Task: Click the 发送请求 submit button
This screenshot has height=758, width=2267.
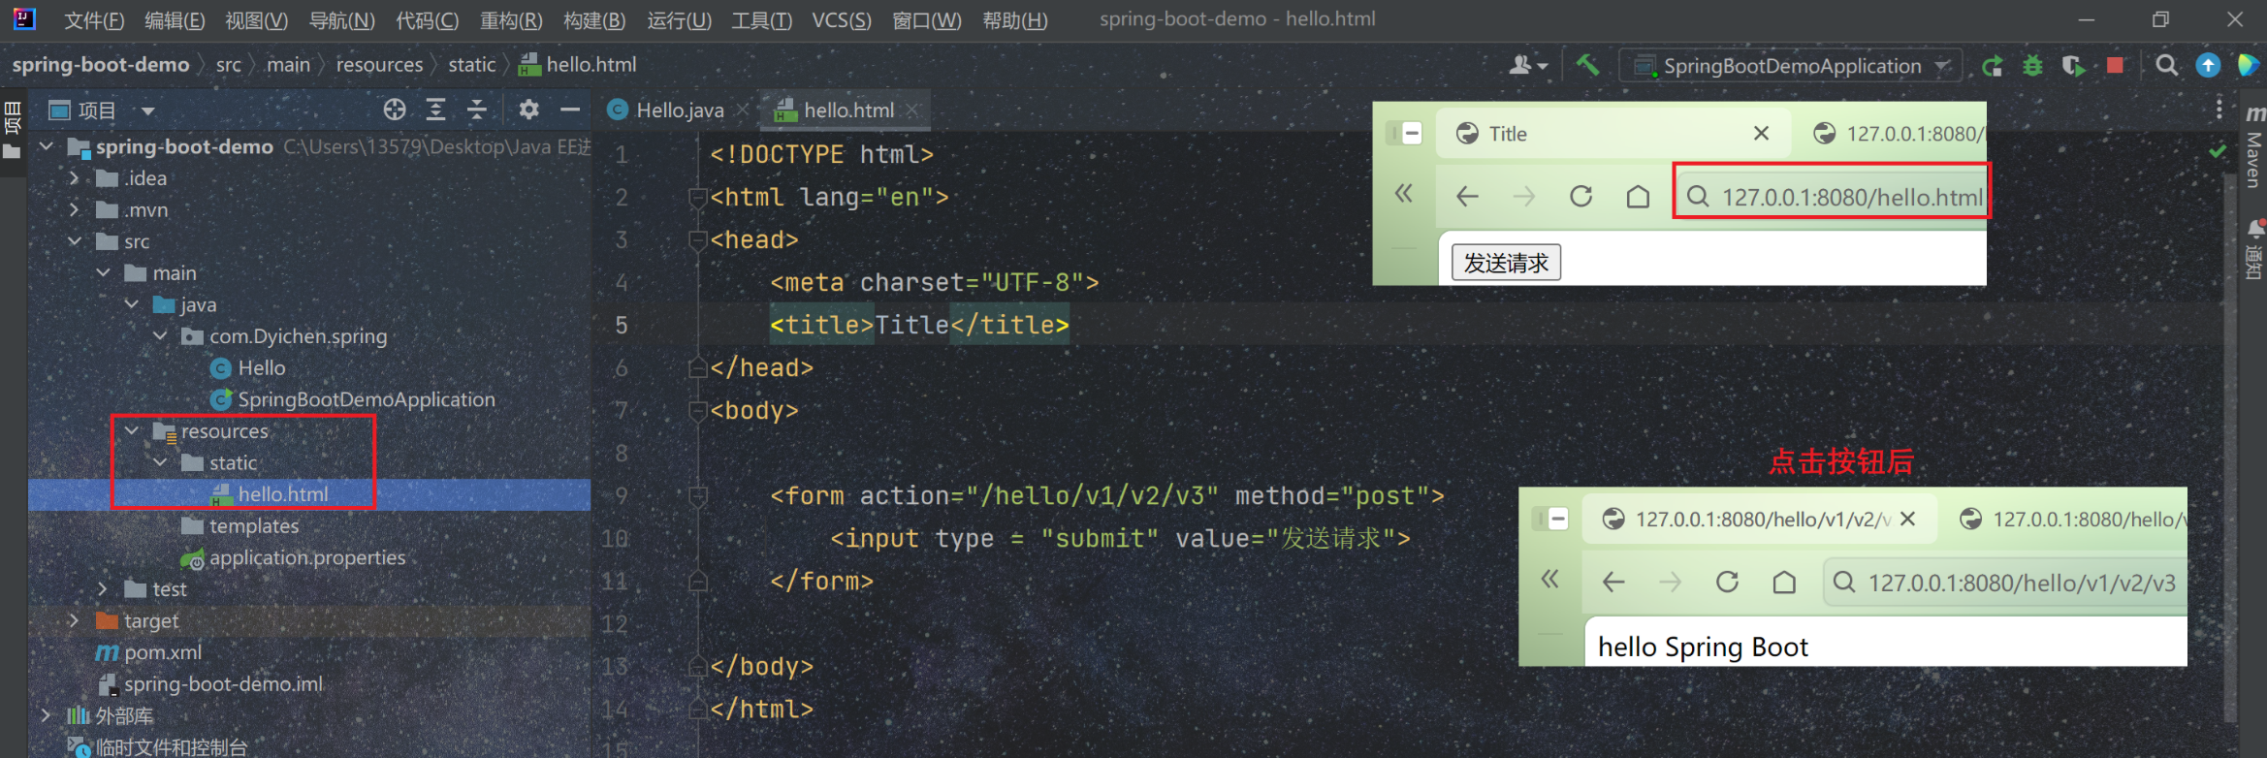Action: (x=1505, y=263)
